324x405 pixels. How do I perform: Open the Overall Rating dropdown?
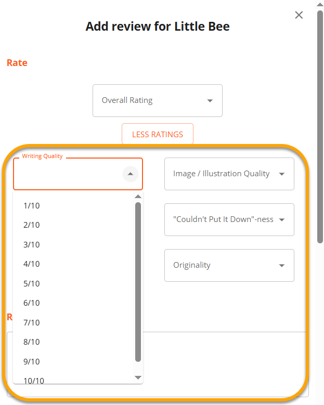coord(157,100)
